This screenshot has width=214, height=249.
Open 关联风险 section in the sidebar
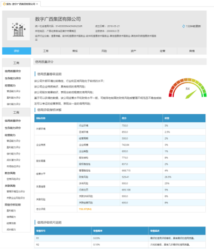coord(10,186)
